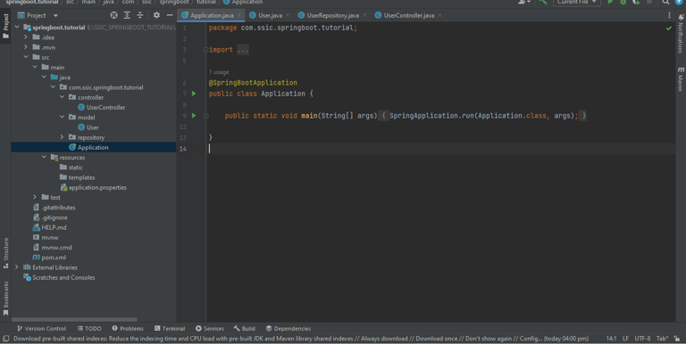Open the Maven tool window
The image size is (686, 344).
pos(681,79)
